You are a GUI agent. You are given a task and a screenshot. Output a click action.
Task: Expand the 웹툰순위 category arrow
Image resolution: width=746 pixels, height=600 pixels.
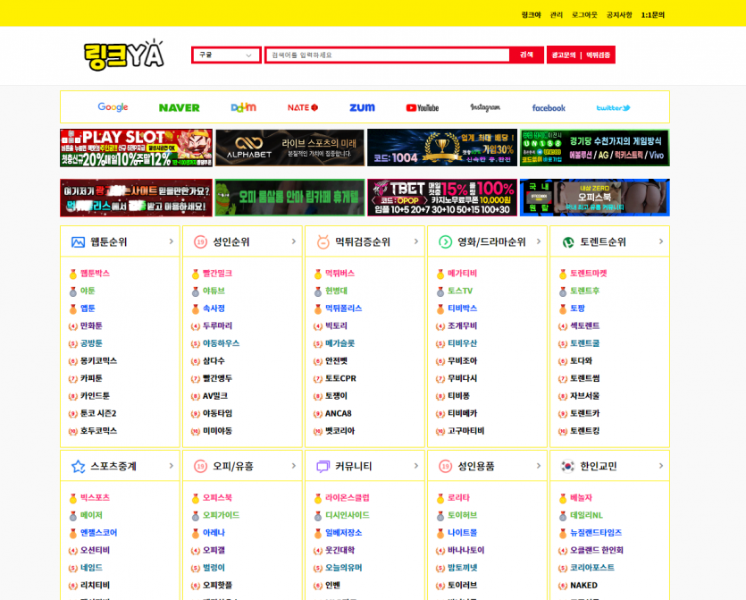(172, 241)
